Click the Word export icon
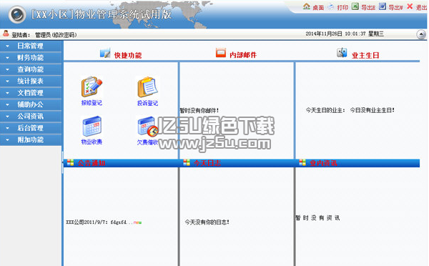 click(x=383, y=6)
